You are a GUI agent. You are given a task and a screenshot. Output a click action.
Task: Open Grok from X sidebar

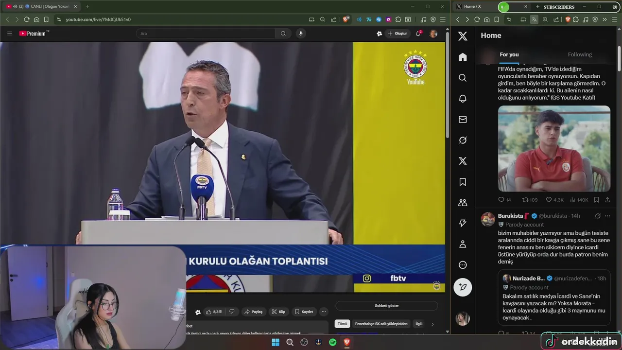click(463, 140)
